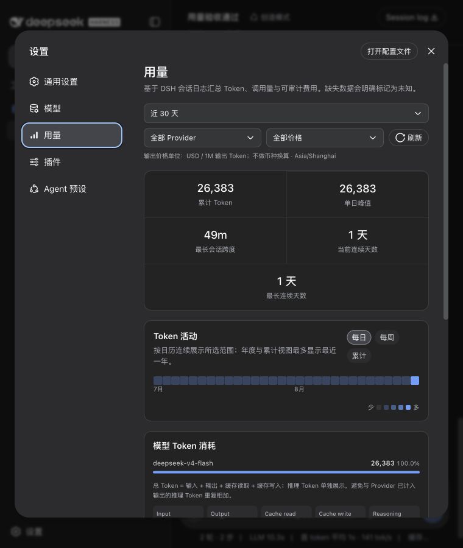
Task: Click the 输出价格单位 USD note text
Action: pyautogui.click(x=240, y=156)
